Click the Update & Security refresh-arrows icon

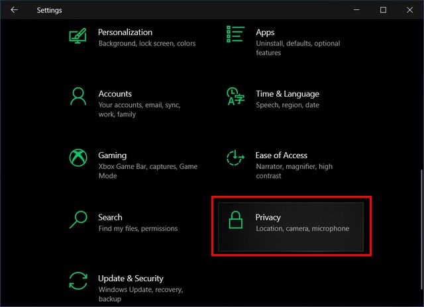point(78,281)
